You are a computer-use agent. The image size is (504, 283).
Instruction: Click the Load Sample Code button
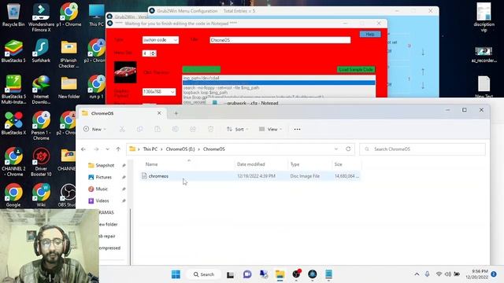356,70
